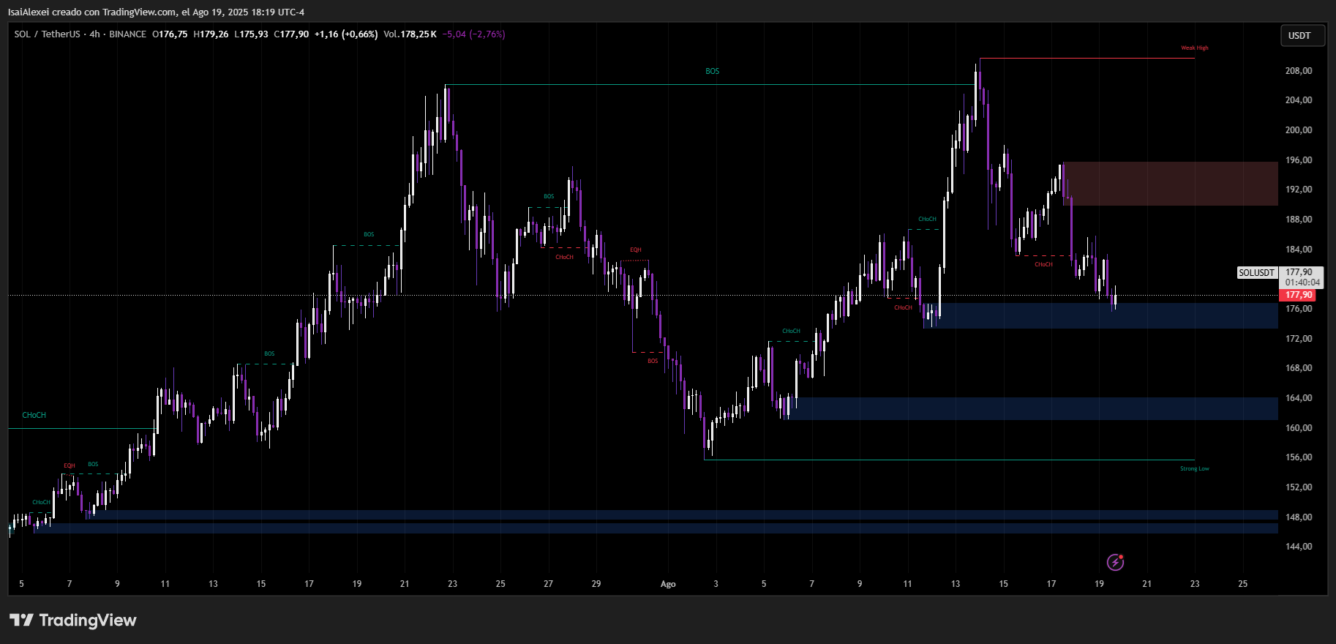
Task: Click the SOL / TetherUS symbol title
Action: (47, 34)
